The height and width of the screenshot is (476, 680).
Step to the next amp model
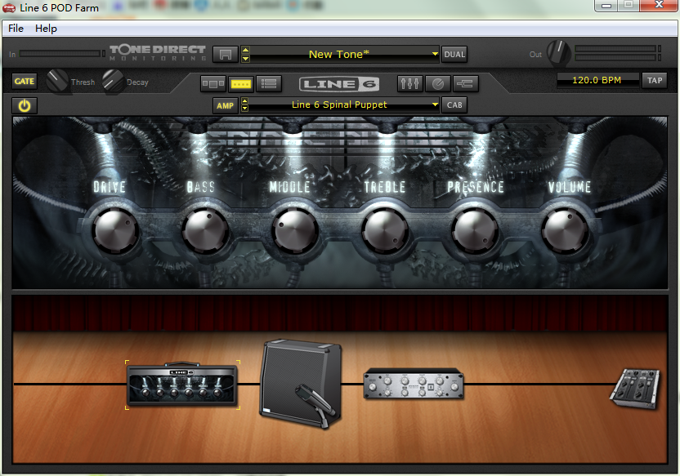(x=244, y=109)
